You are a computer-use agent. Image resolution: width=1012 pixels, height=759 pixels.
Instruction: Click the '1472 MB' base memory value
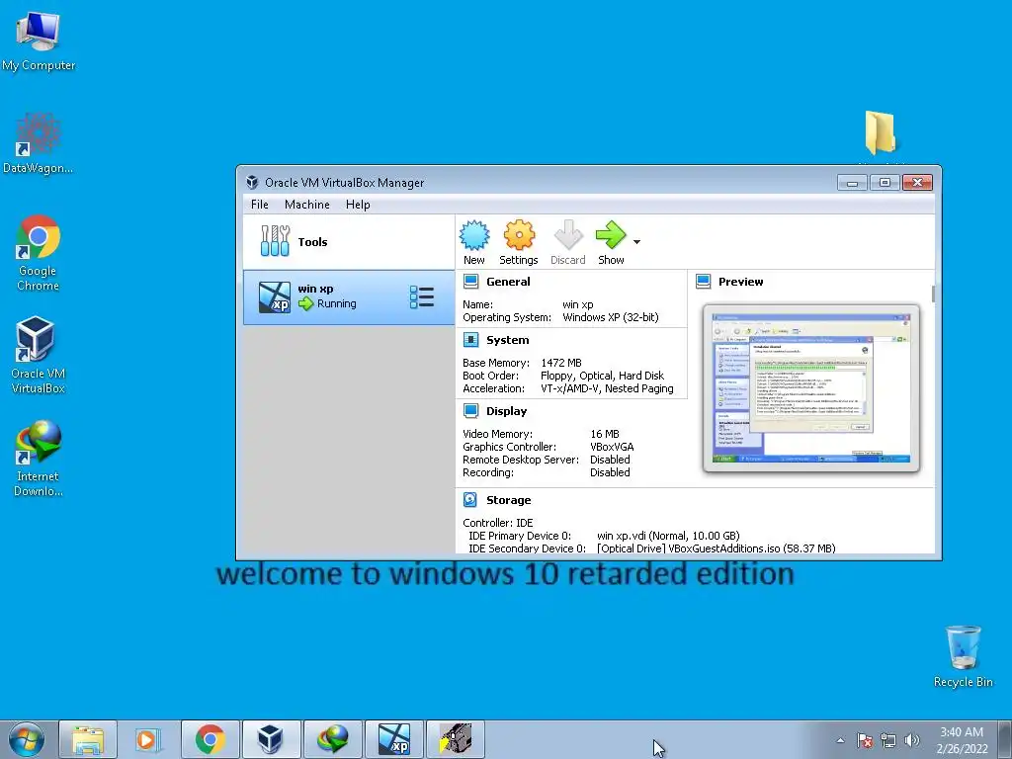tap(561, 363)
